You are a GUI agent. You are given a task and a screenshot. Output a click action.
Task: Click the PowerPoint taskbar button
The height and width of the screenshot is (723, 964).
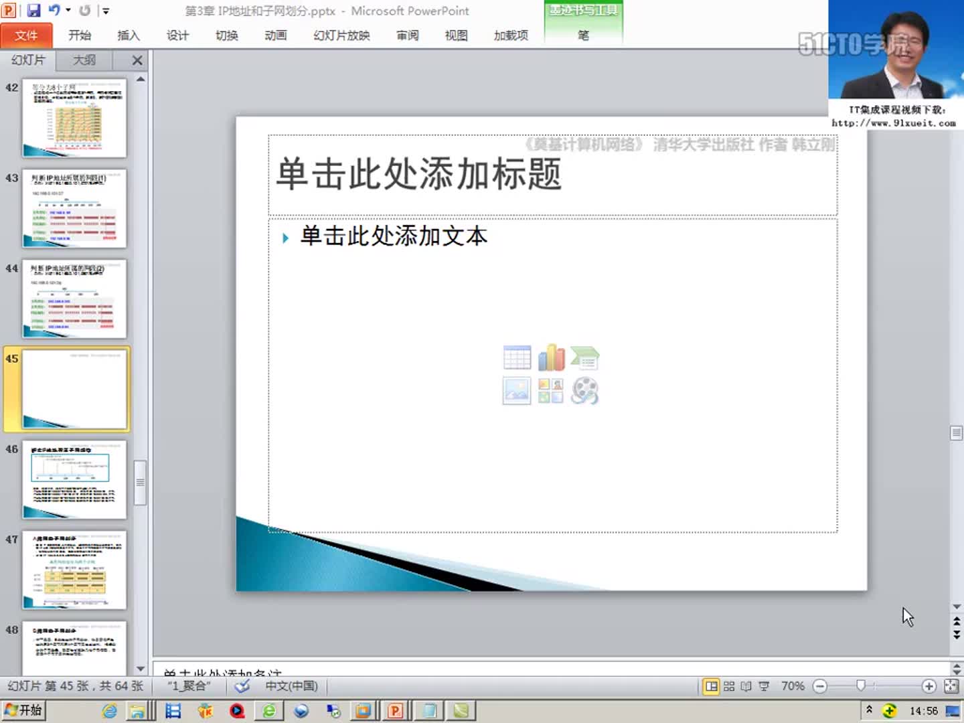(x=395, y=711)
